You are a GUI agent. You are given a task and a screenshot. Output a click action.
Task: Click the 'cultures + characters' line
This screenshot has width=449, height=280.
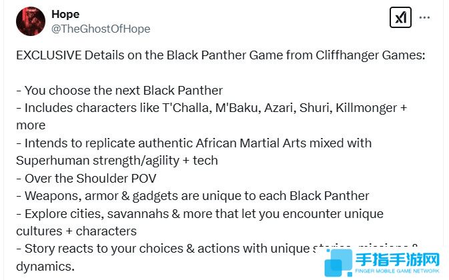coord(77,231)
